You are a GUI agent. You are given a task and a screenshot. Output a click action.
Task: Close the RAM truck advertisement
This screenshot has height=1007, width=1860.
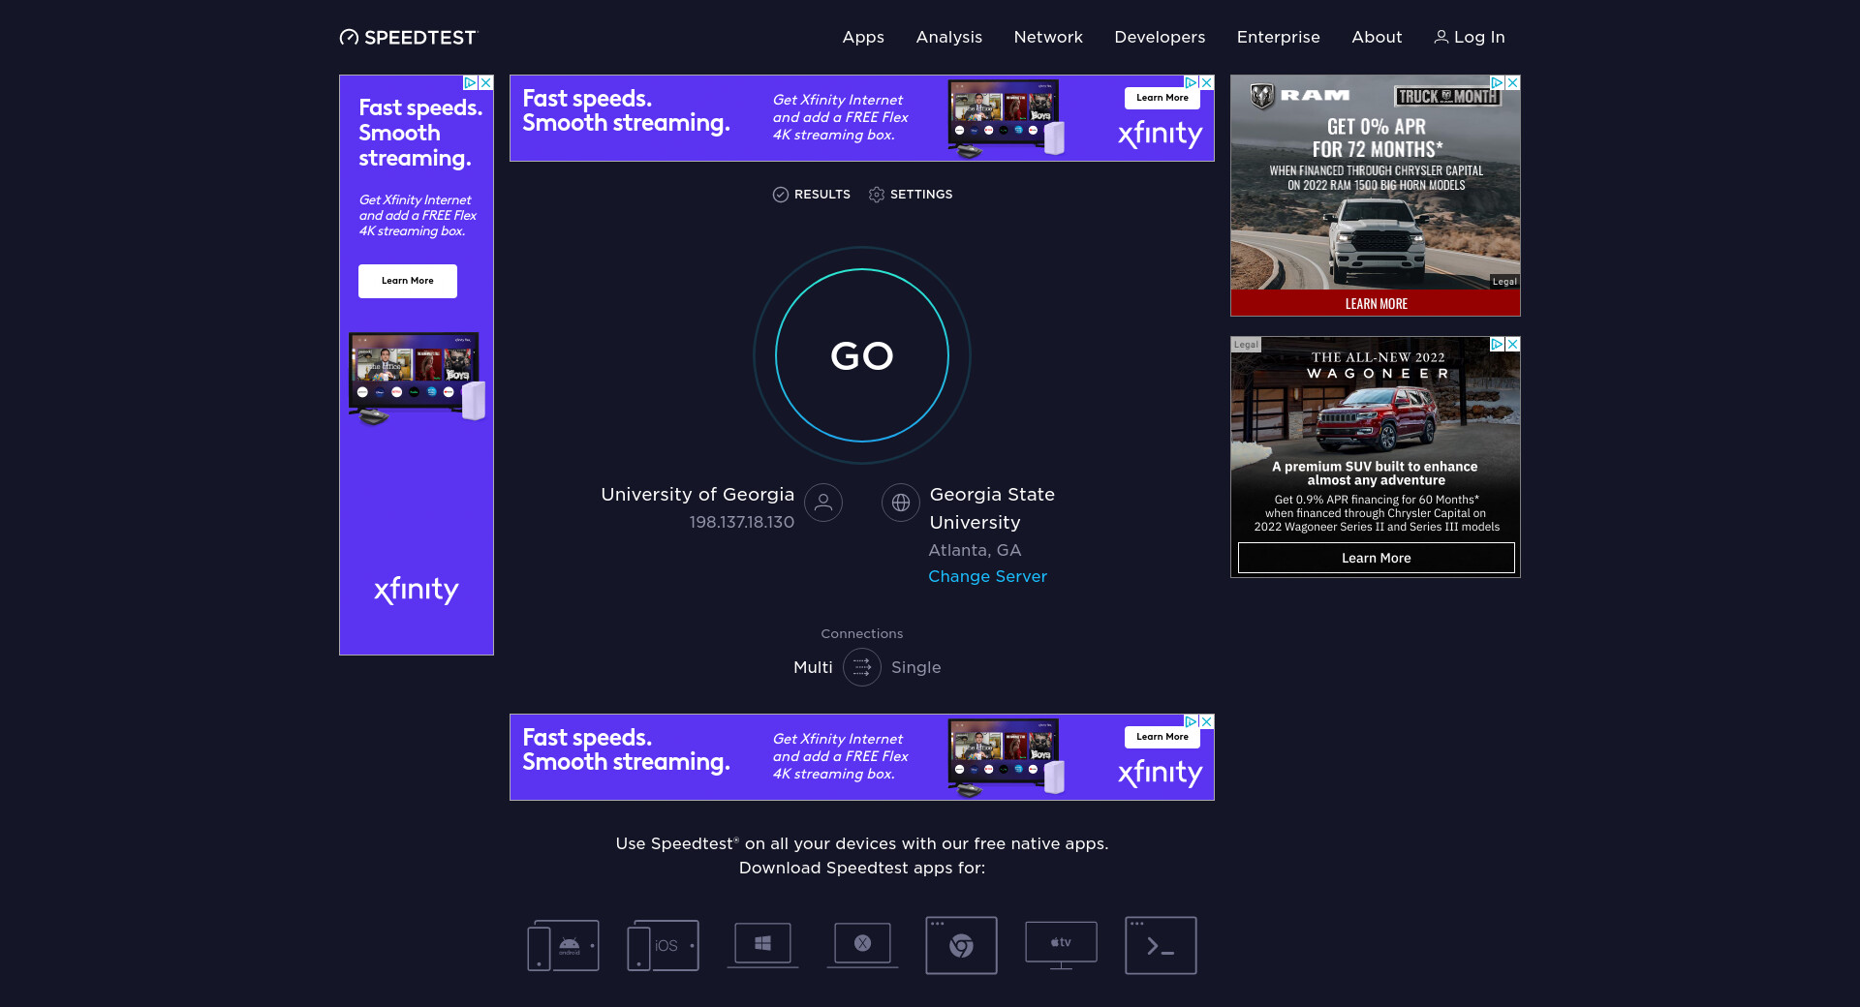tap(1512, 83)
